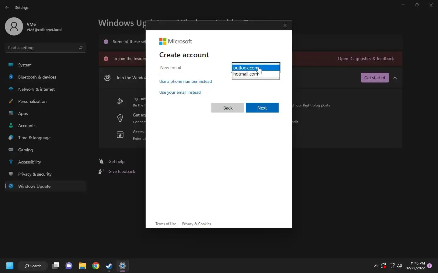This screenshot has height=273, width=438.
Task: Open Accounts settings category
Action: click(x=46, y=126)
